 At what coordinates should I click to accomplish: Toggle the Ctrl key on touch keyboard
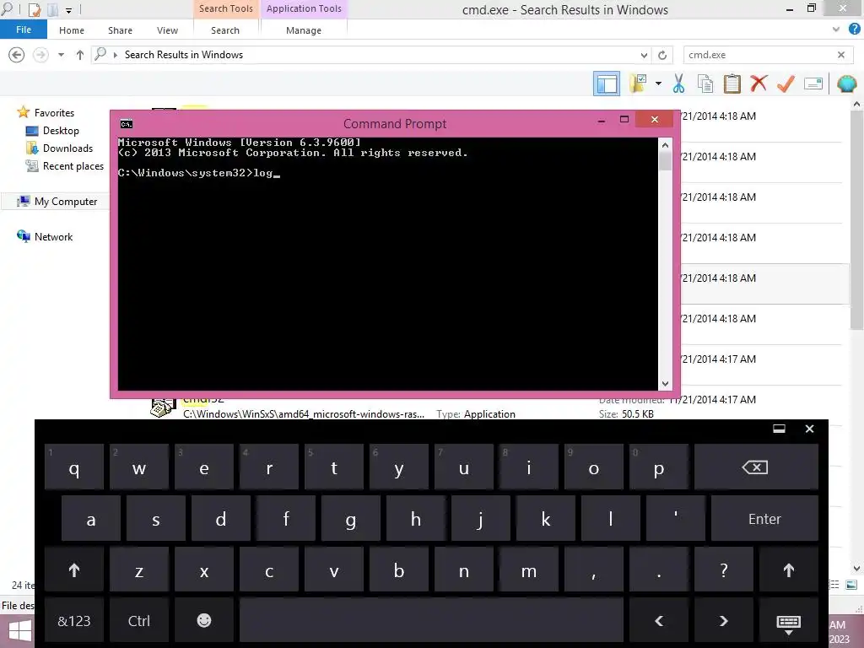(x=139, y=620)
